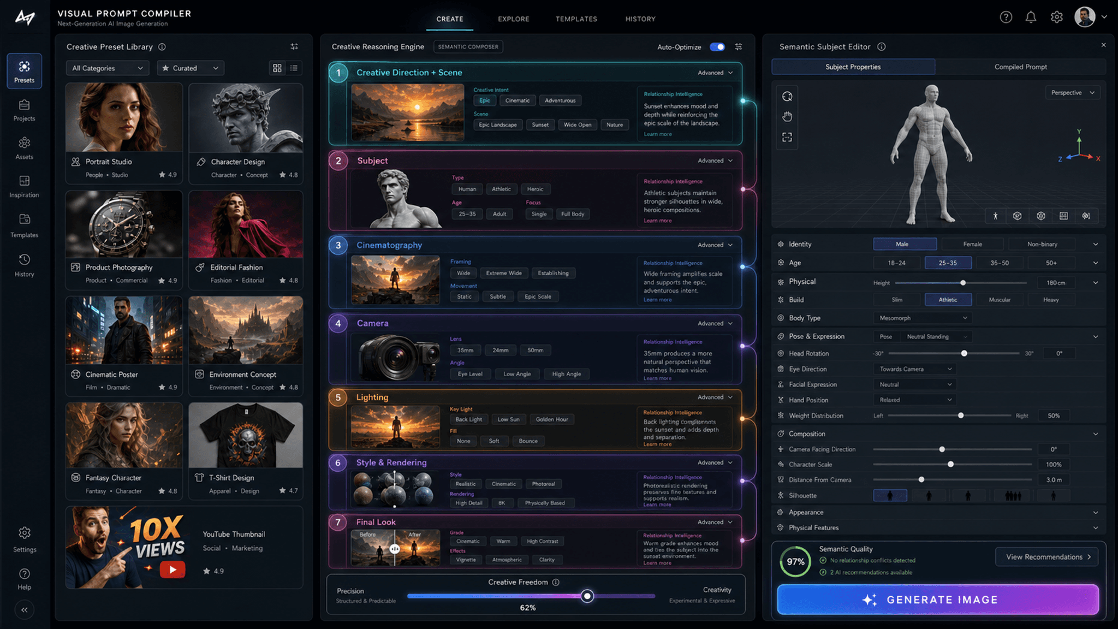
Task: Open the Projects sidebar section
Action: pyautogui.click(x=24, y=110)
